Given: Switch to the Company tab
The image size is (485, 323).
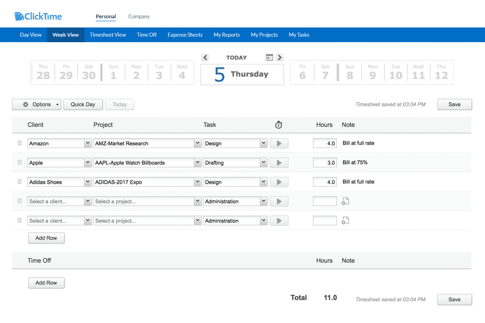Looking at the screenshot, I should (139, 16).
